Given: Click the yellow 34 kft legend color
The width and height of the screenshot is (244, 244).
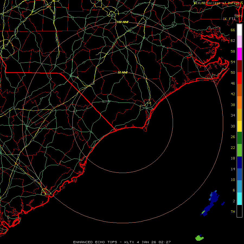Looking at the screenshot, I should (239, 126).
